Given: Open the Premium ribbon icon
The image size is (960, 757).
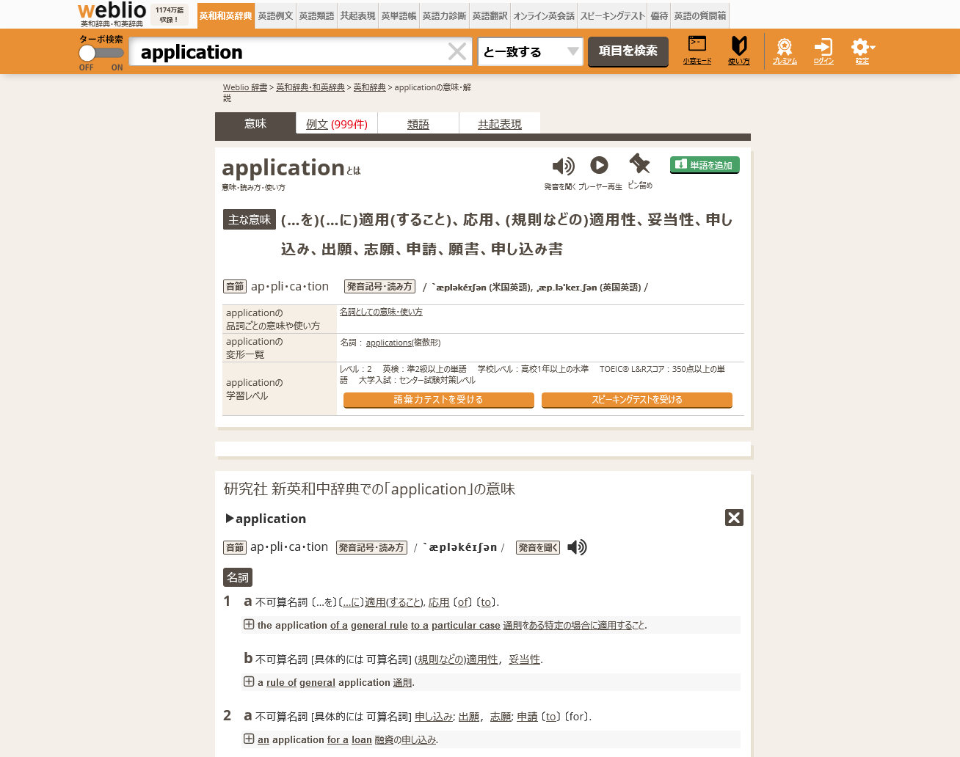Looking at the screenshot, I should (784, 47).
